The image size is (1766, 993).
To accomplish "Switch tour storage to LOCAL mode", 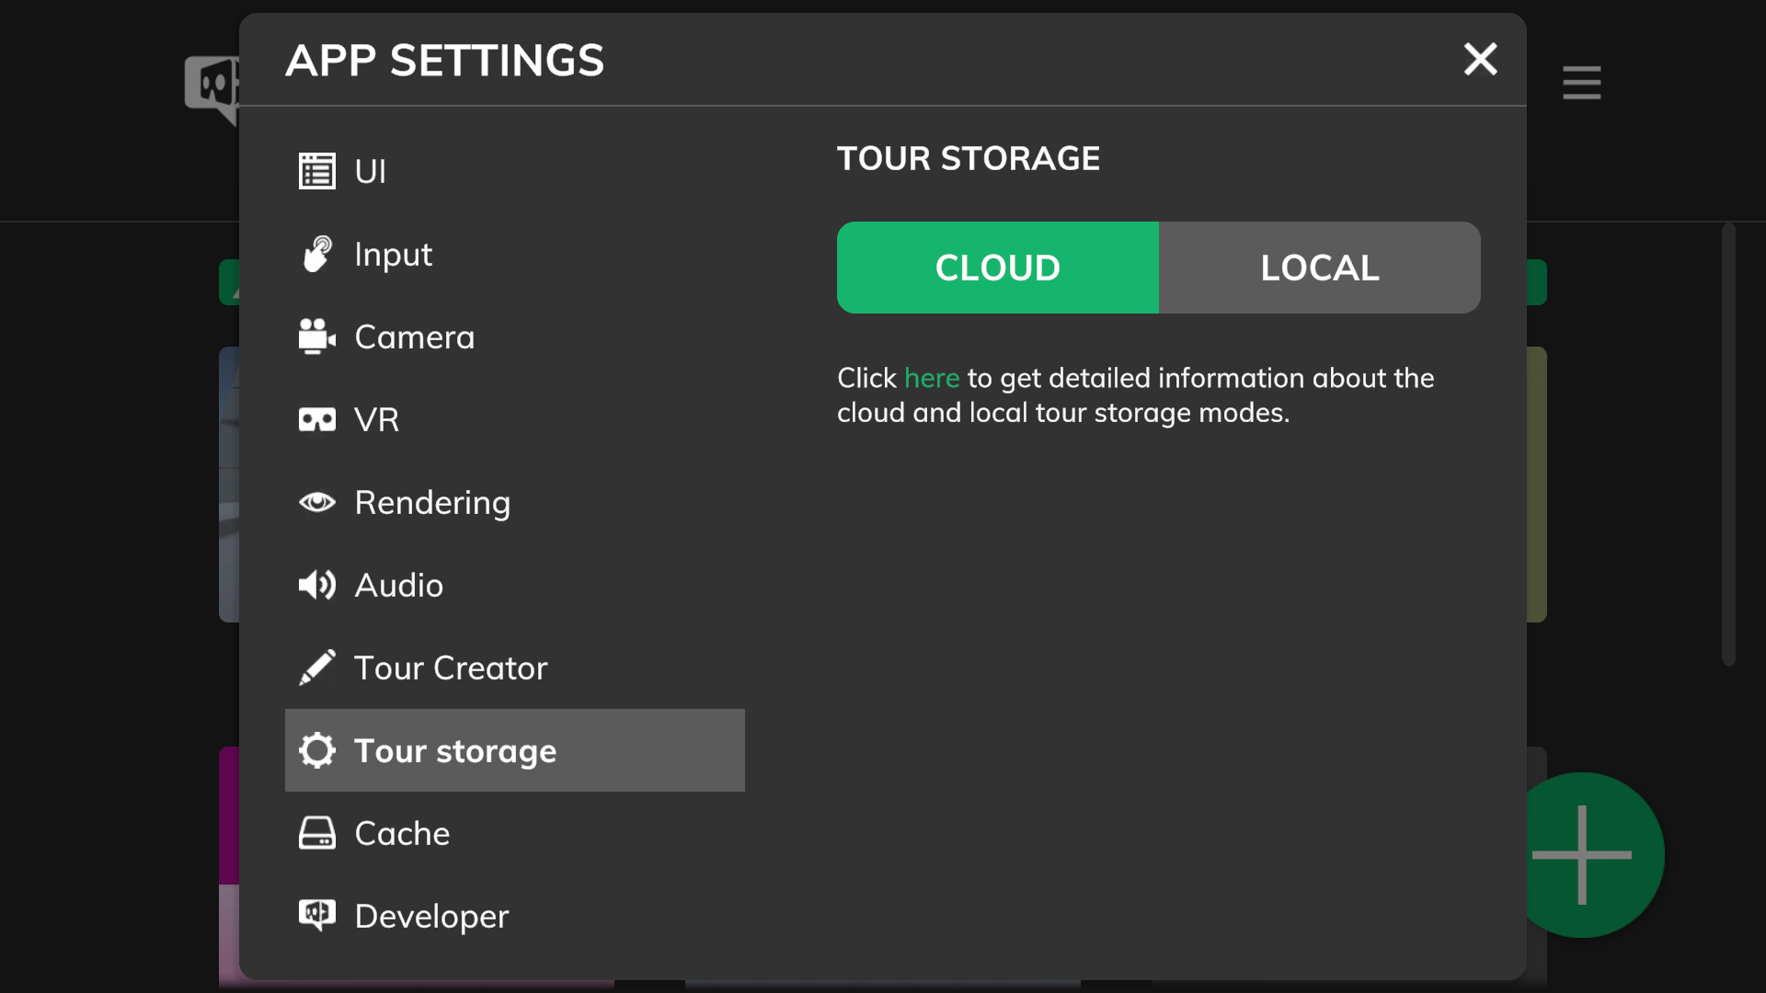I will pos(1320,267).
